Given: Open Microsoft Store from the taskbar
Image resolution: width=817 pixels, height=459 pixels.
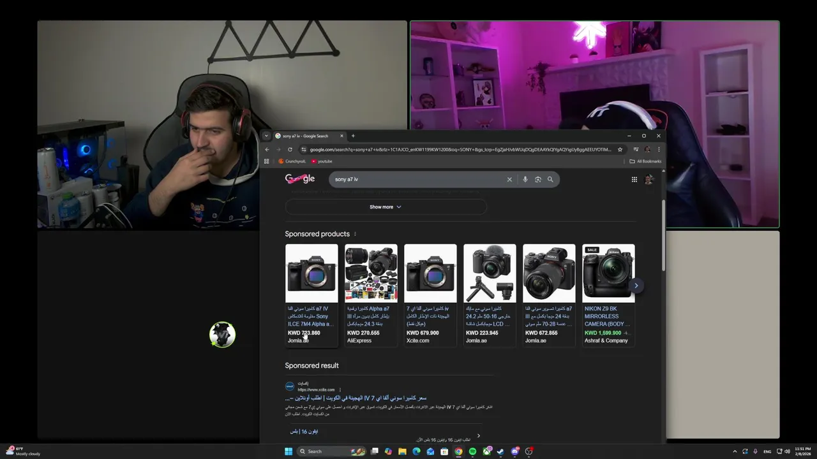Looking at the screenshot, I should [444, 451].
